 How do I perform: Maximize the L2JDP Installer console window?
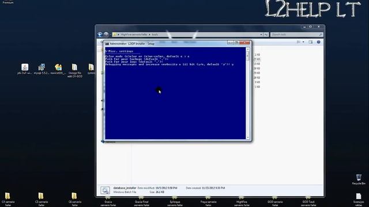[236, 43]
